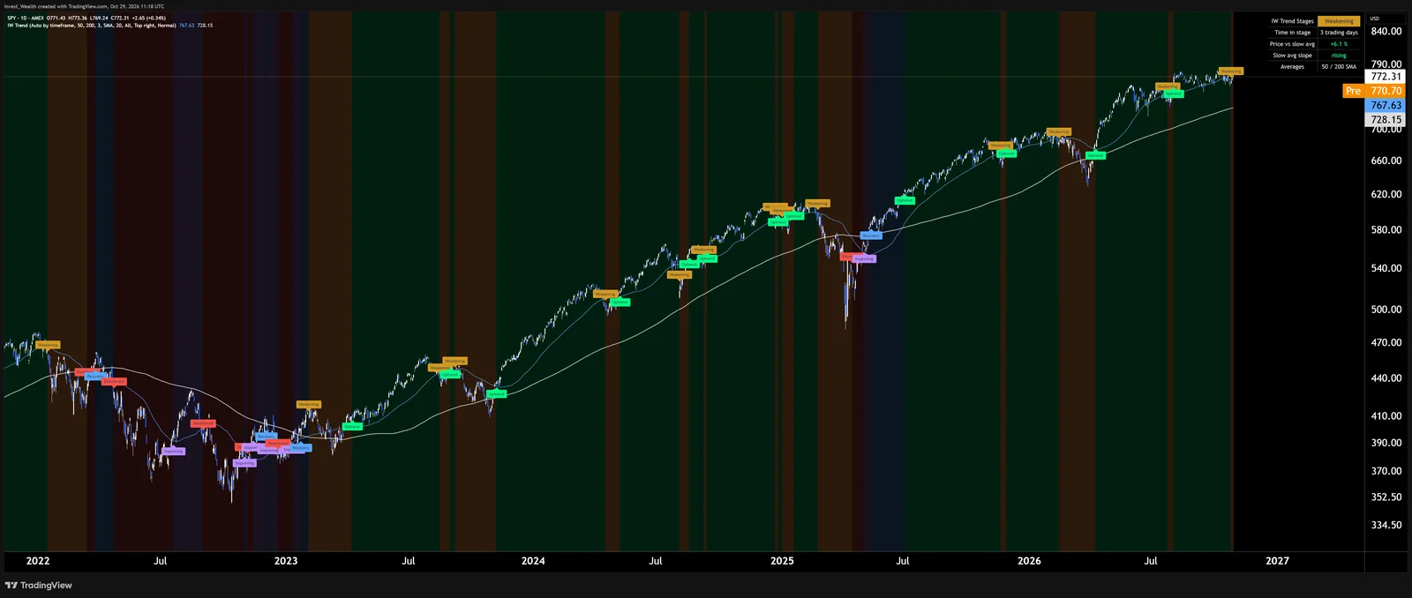Image resolution: width=1412 pixels, height=598 pixels.
Task: Click the Price vs slow avg label
Action: click(x=1292, y=44)
